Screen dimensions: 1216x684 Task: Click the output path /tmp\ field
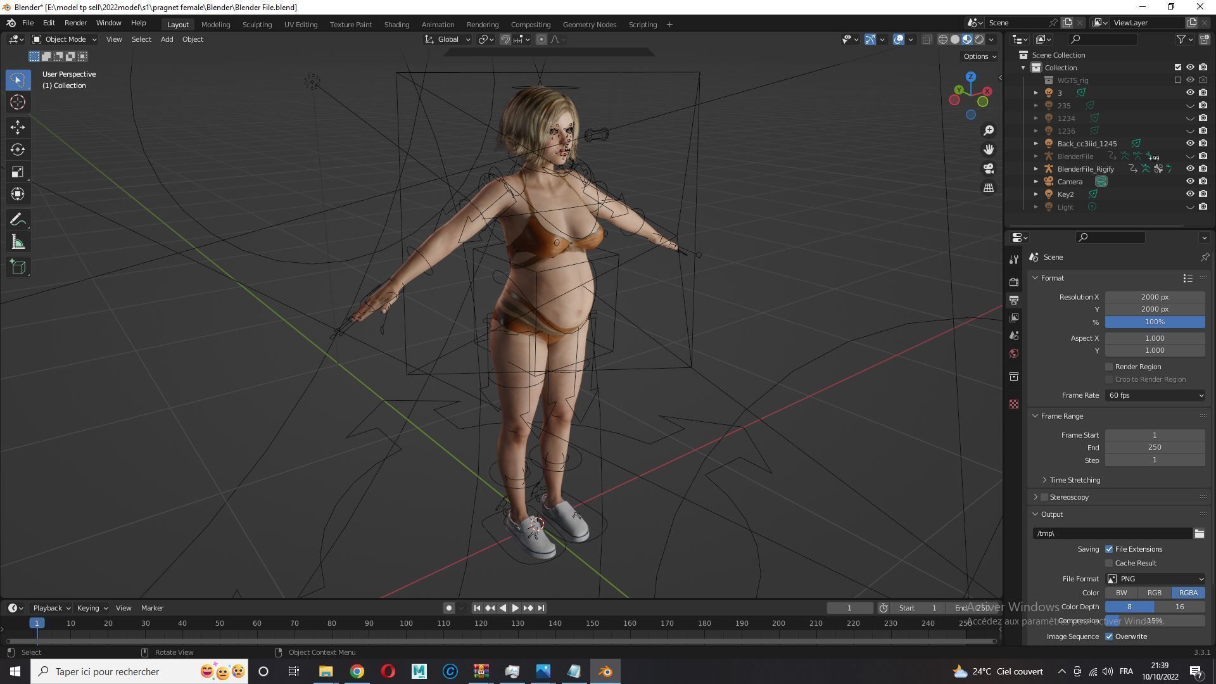1112,533
